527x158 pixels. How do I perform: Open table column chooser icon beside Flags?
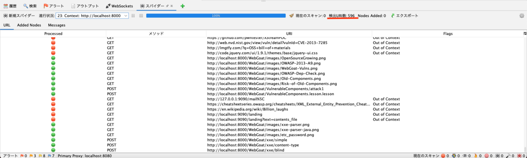[x=525, y=34]
